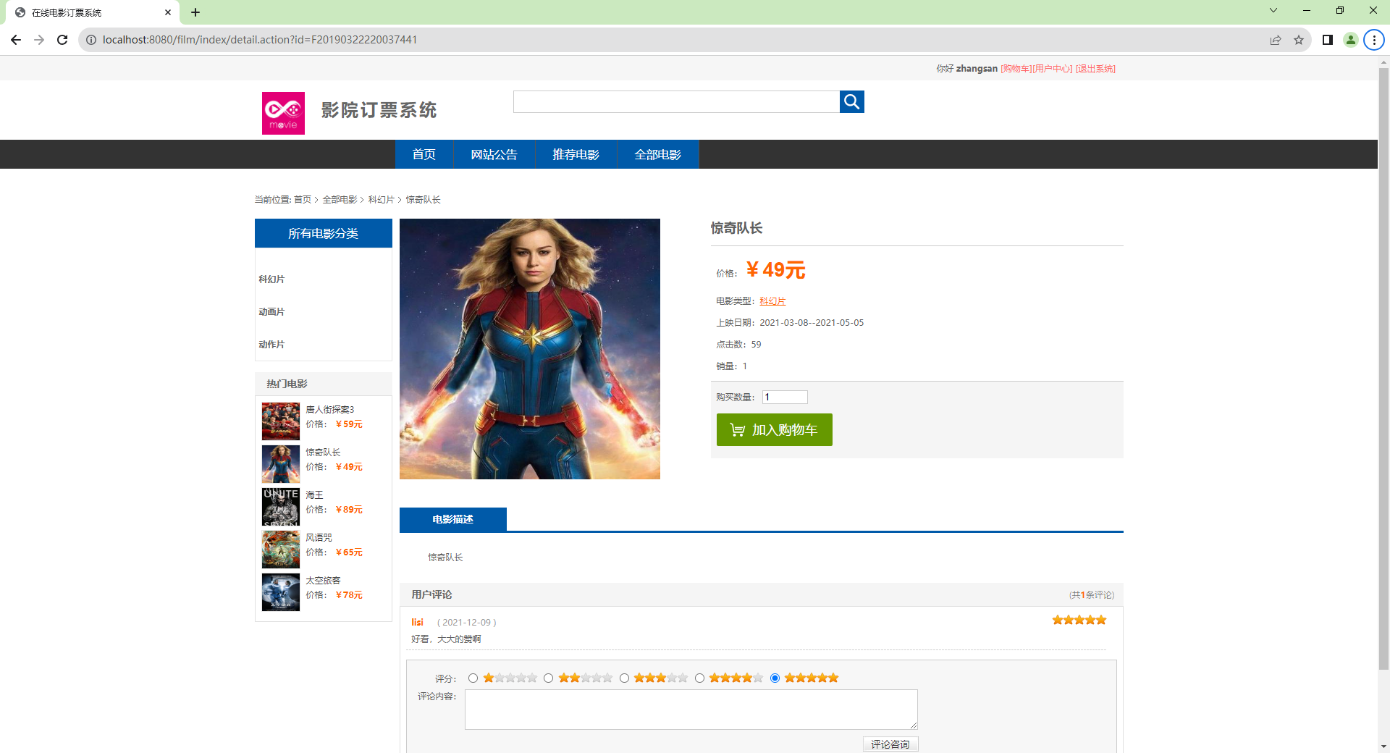Open the 购物车 link at top

pyautogui.click(x=1016, y=69)
